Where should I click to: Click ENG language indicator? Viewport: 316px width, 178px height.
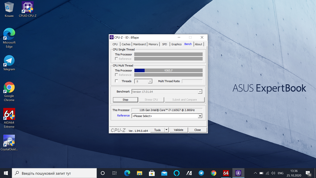(x=281, y=173)
